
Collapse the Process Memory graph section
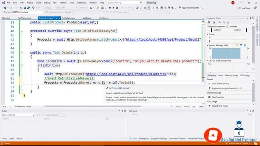pos(208,45)
